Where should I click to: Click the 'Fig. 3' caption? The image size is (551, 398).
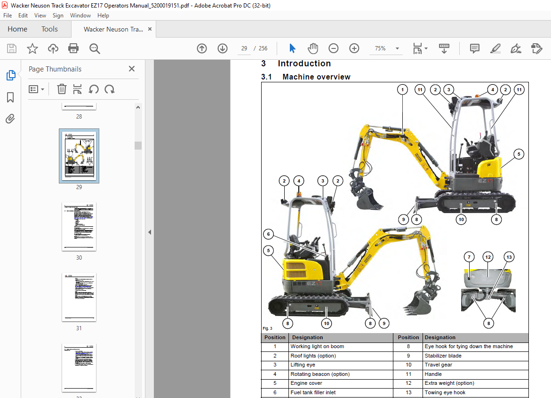(267, 328)
